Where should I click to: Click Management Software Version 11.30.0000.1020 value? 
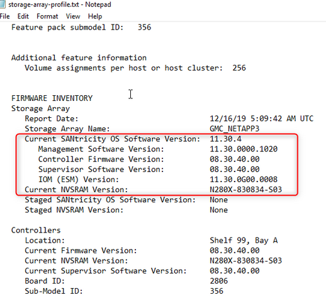[x=244, y=149]
